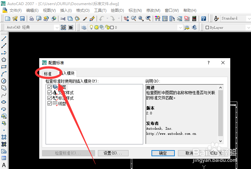Screen dimensions: 251x169
Task: Select the Hatch tool
Action: [4, 137]
